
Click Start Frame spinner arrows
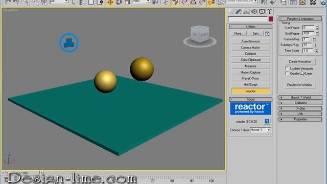coord(317,28)
